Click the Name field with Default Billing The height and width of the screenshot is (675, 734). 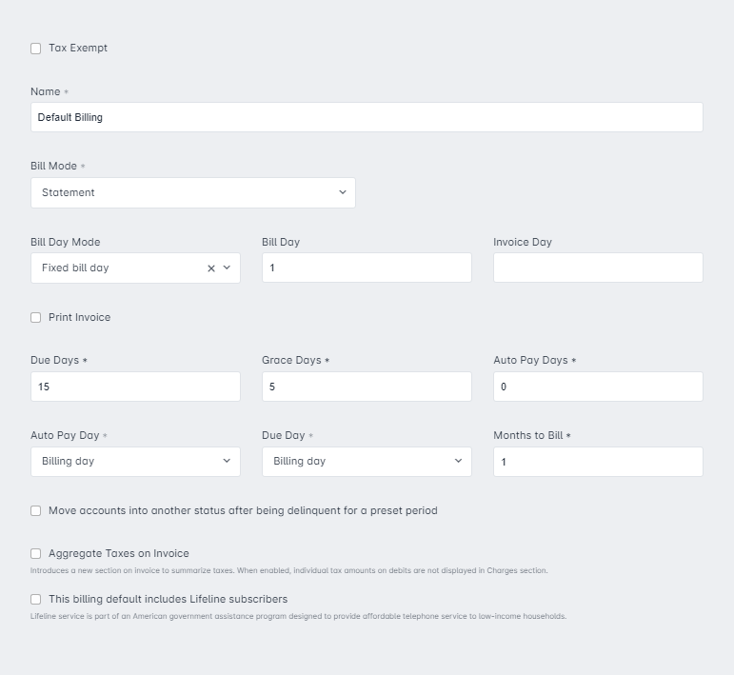pyautogui.click(x=367, y=117)
